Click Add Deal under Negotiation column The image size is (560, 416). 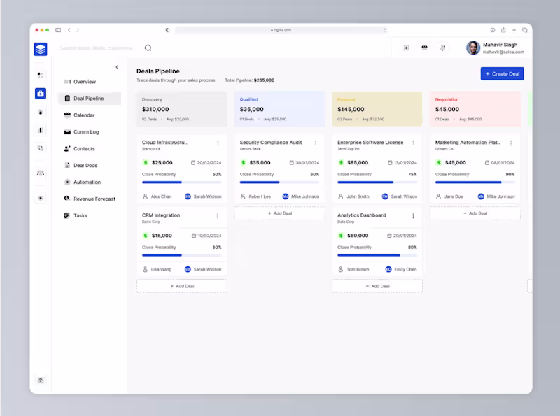point(475,213)
